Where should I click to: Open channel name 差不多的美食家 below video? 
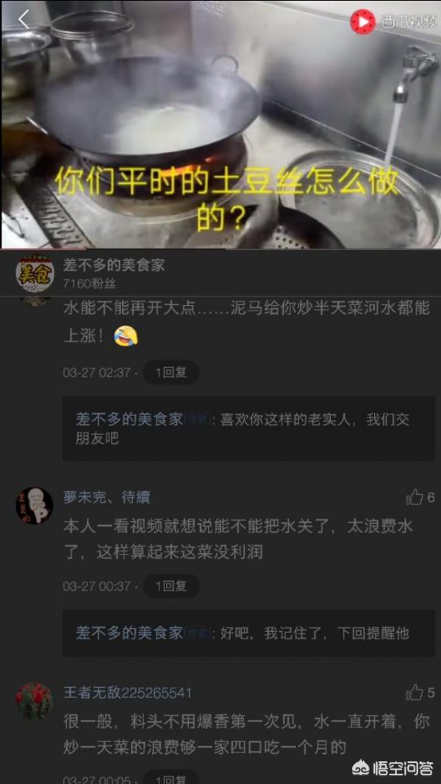click(114, 265)
